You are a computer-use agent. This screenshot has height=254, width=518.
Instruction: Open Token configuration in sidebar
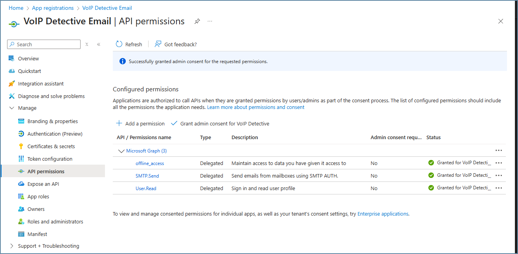pyautogui.click(x=50, y=159)
